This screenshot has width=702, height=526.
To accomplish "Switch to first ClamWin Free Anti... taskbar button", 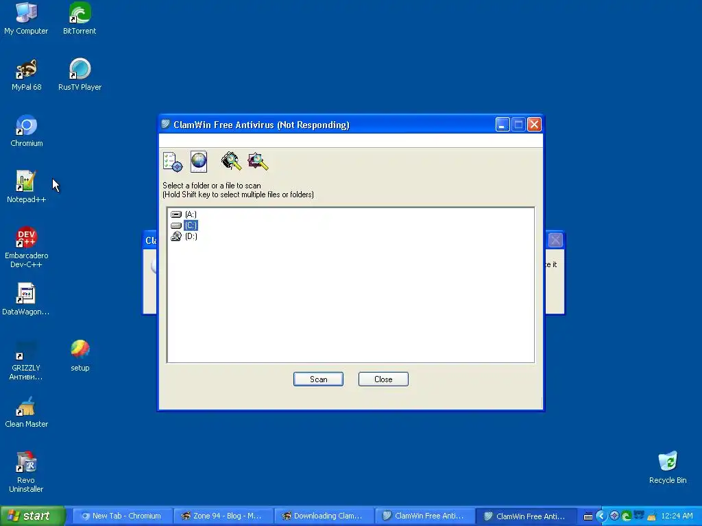I will click(425, 516).
